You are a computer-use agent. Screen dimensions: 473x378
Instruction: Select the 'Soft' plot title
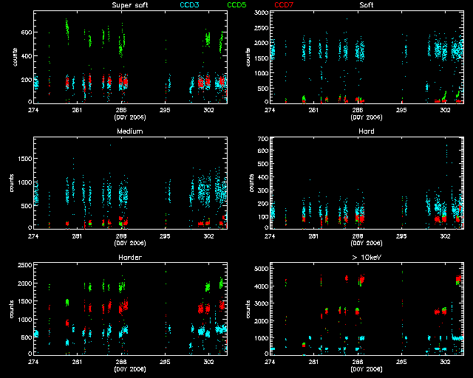click(366, 5)
